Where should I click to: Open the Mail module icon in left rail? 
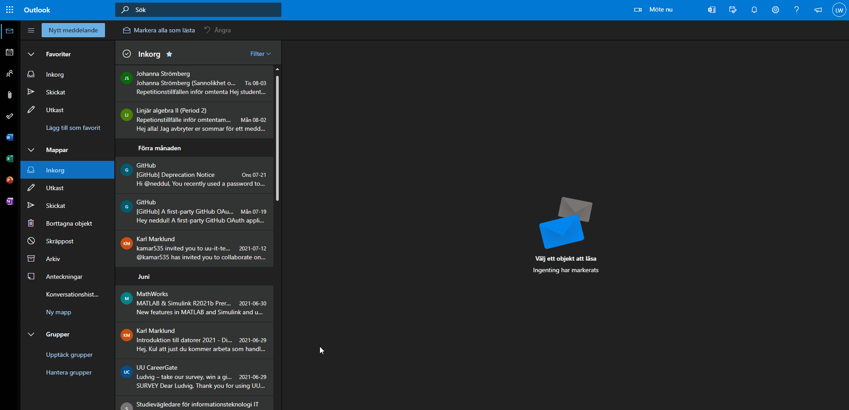click(x=10, y=31)
